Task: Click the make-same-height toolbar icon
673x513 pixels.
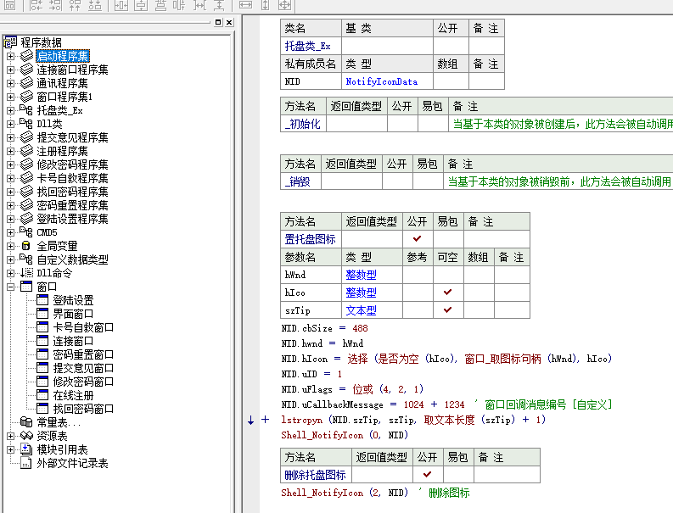Action: [x=266, y=5]
